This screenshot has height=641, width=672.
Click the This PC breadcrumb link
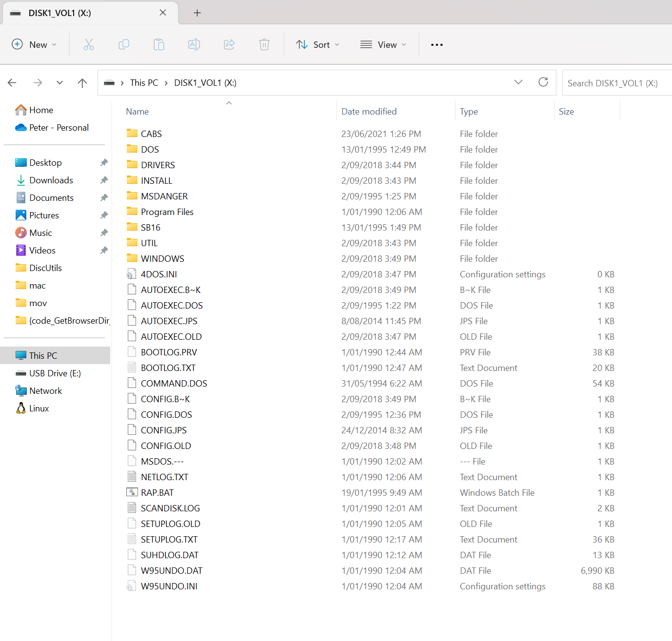tap(144, 82)
